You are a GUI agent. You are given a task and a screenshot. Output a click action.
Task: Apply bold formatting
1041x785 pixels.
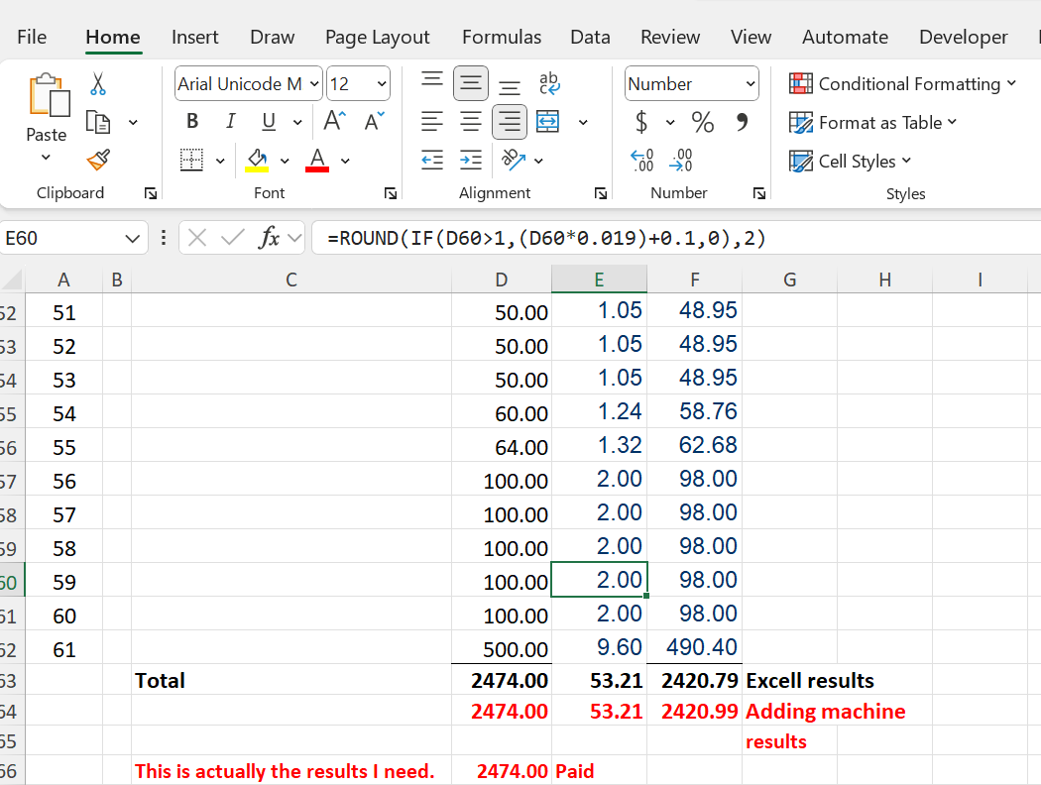point(192,121)
